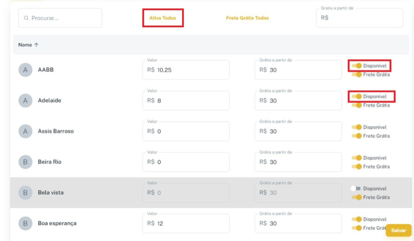414x241 pixels.
Task: Click the AABB avatar icon
Action: pyautogui.click(x=25, y=70)
